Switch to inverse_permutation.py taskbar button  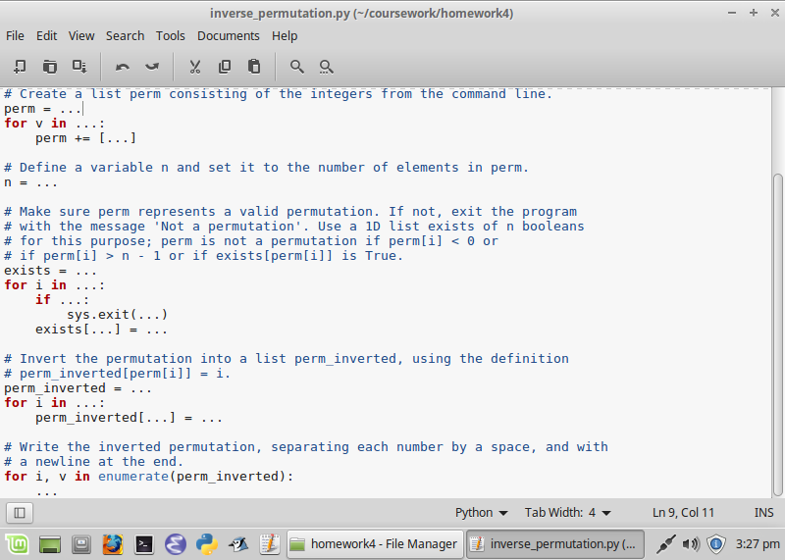(555, 544)
